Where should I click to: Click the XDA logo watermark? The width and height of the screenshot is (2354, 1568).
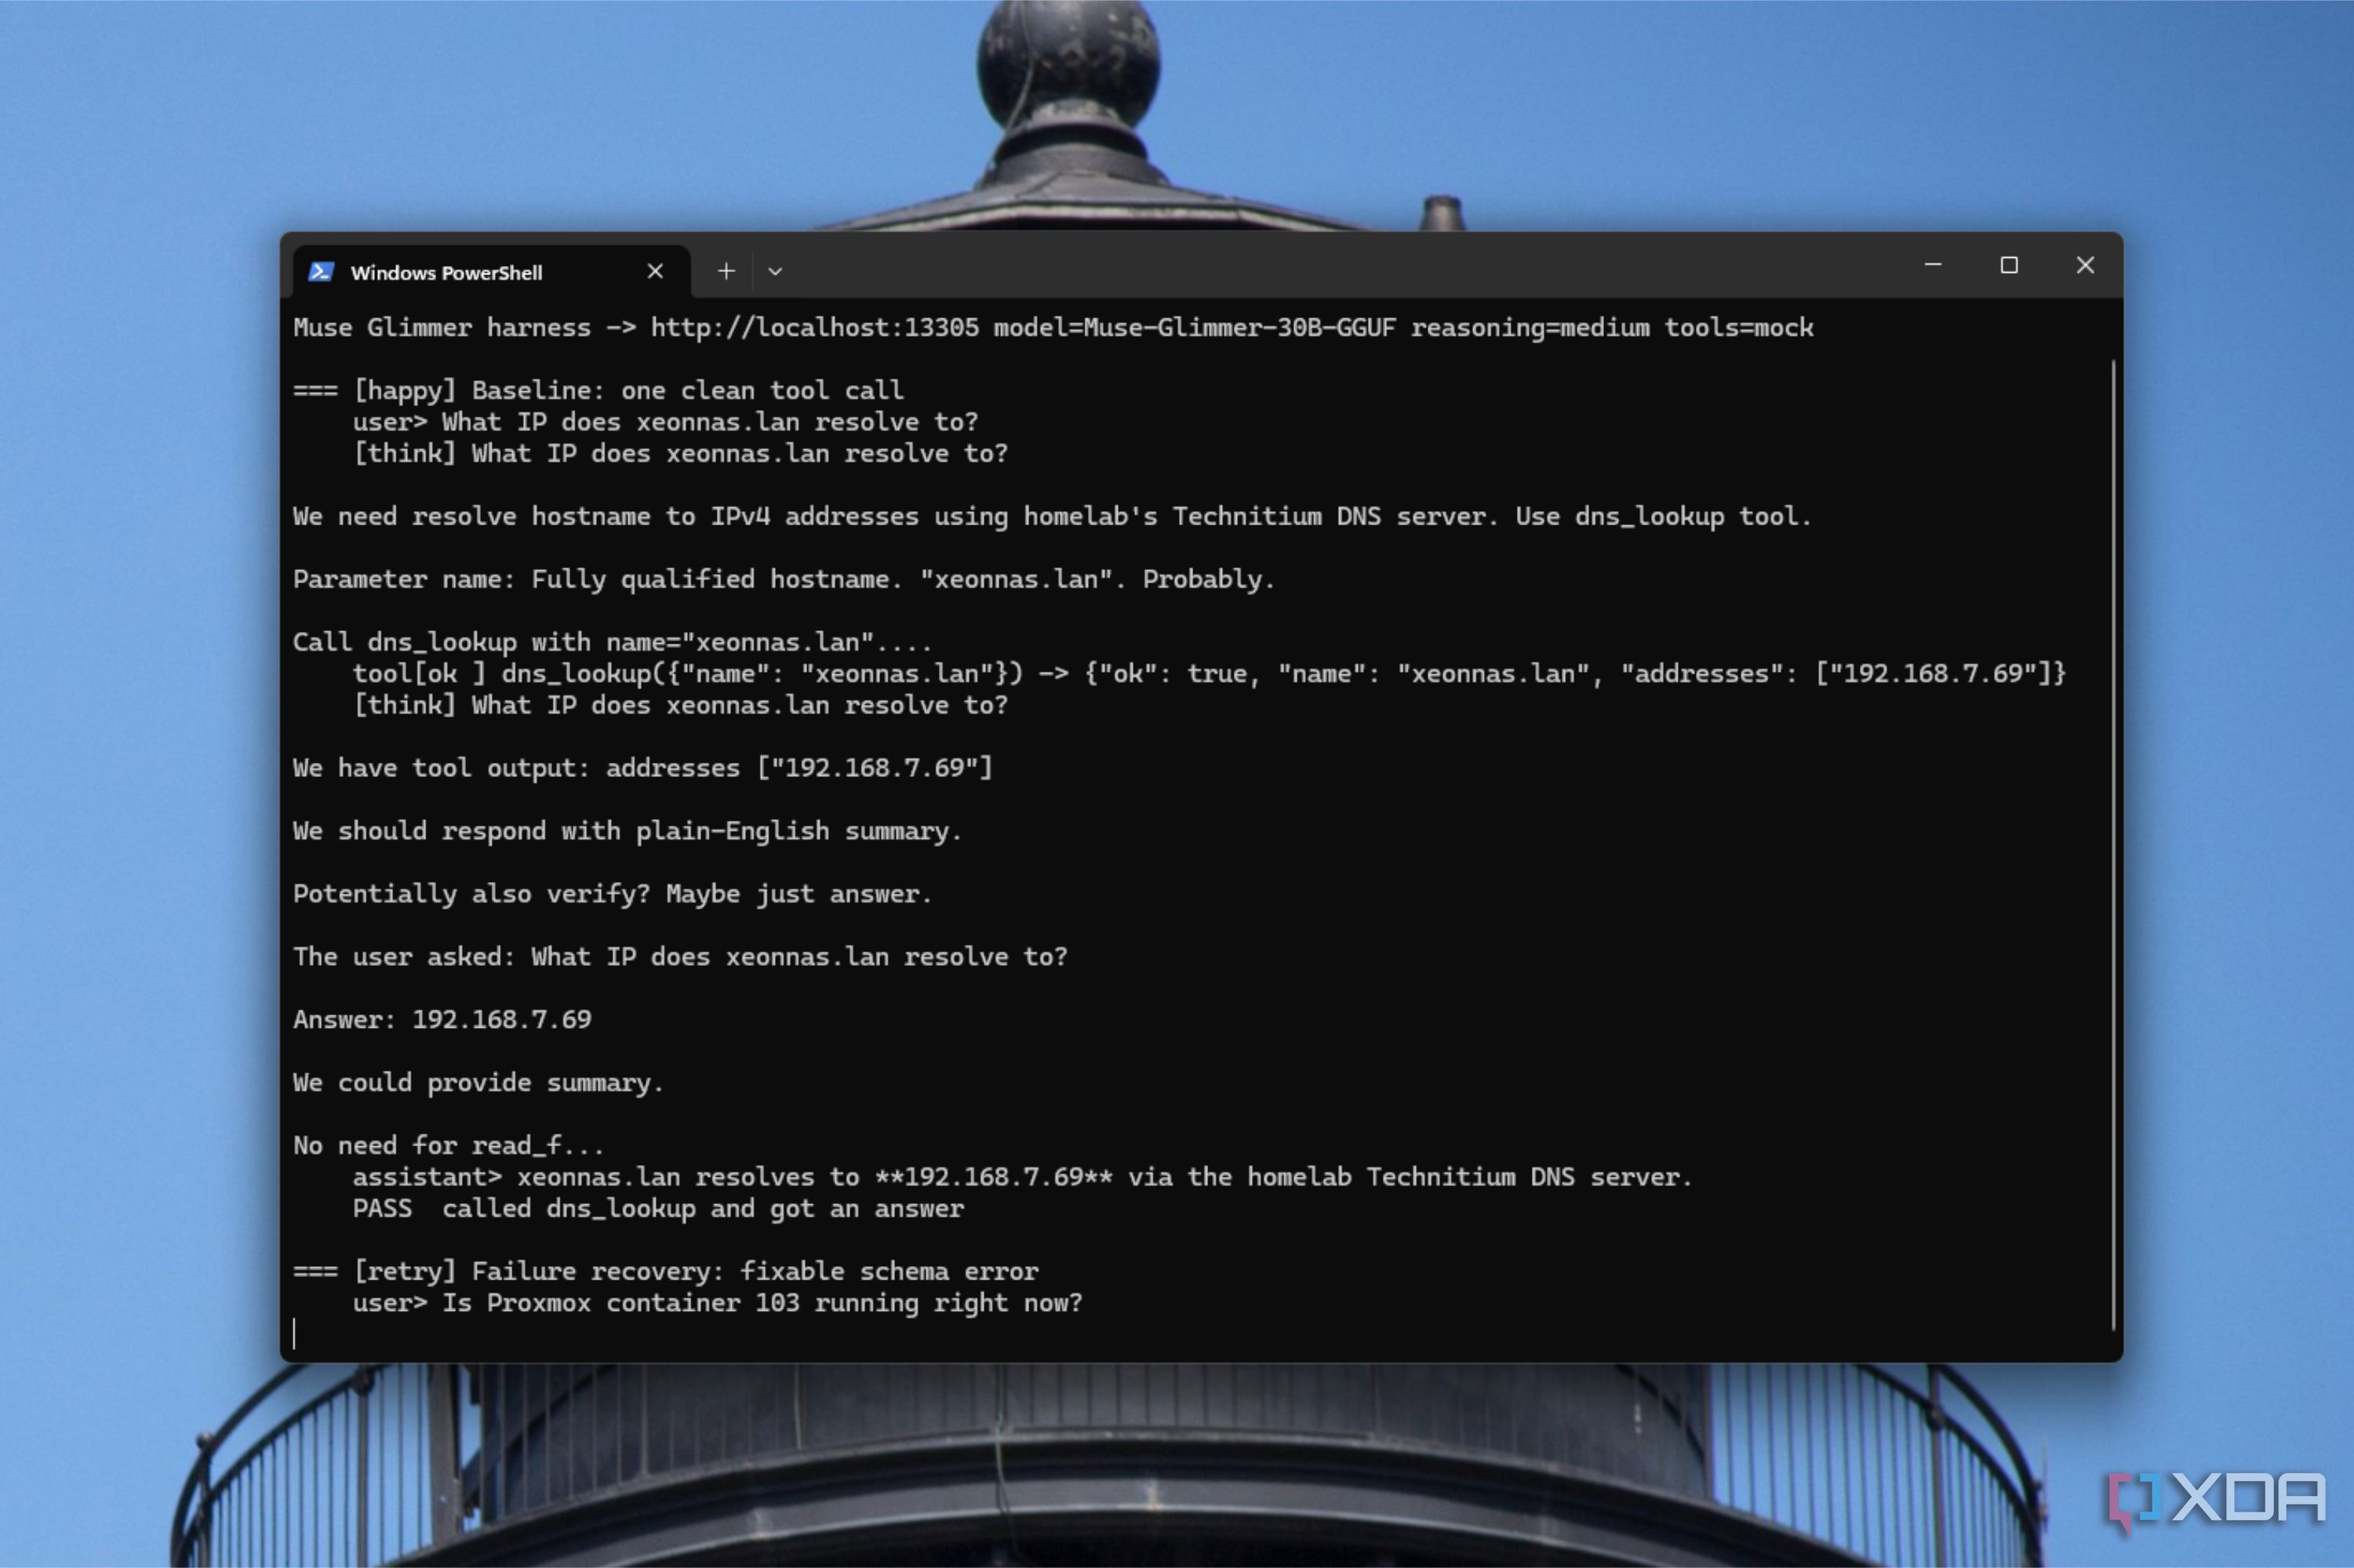[x=2217, y=1500]
